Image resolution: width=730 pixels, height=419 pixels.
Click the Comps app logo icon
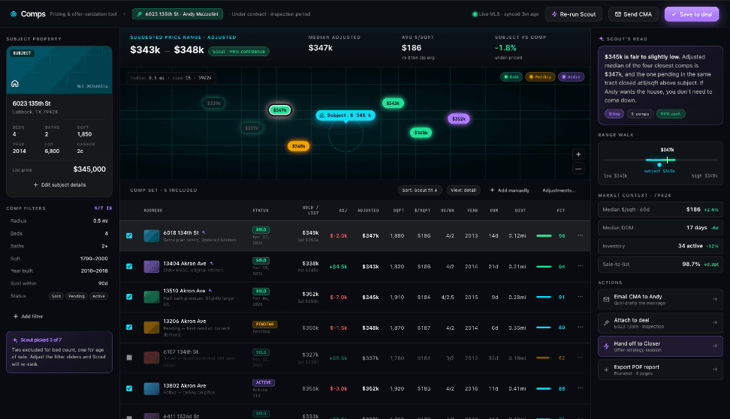14,14
